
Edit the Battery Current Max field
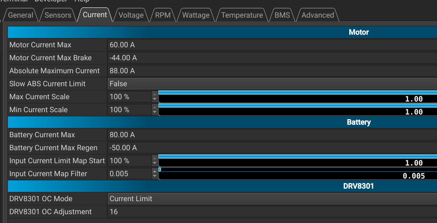click(272, 135)
